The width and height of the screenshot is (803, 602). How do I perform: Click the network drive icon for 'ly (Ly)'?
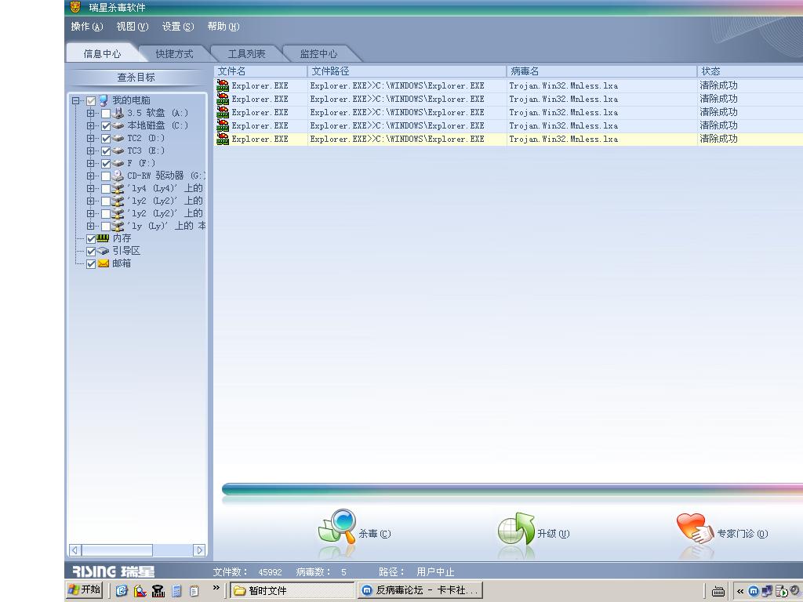(118, 226)
